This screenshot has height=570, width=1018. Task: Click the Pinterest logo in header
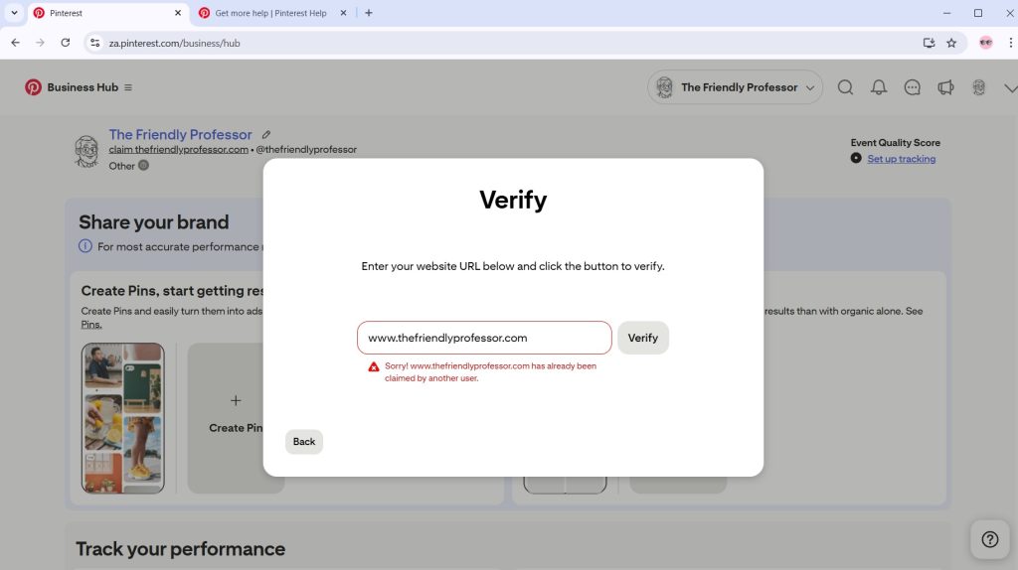coord(34,87)
